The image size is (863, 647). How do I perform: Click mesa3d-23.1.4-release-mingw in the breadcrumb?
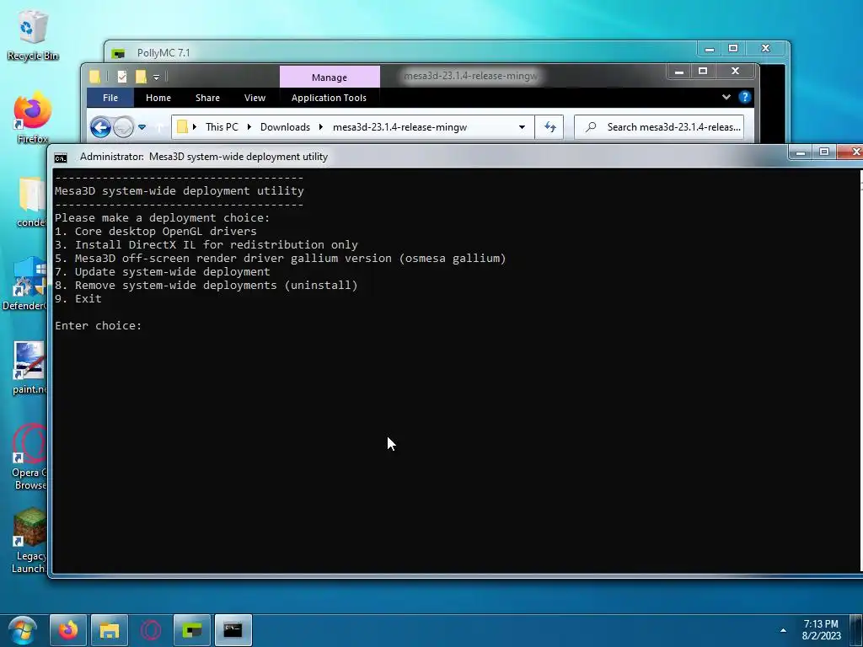click(399, 127)
